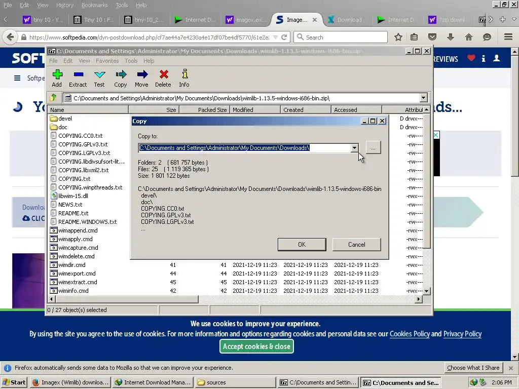Click inside the Copy to path field
The image size is (519, 389).
(245, 148)
